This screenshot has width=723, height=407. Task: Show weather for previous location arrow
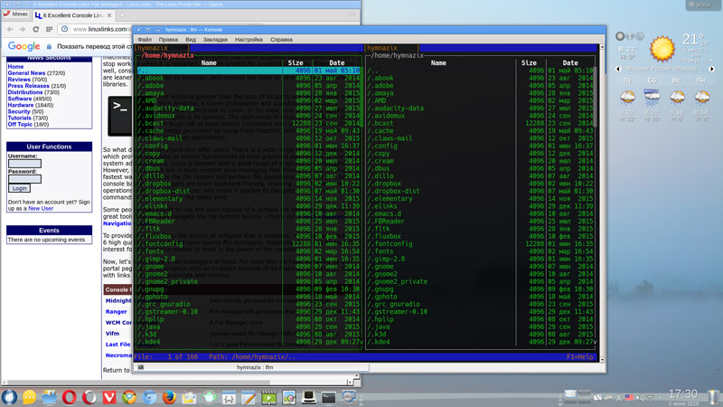pyautogui.click(x=618, y=69)
